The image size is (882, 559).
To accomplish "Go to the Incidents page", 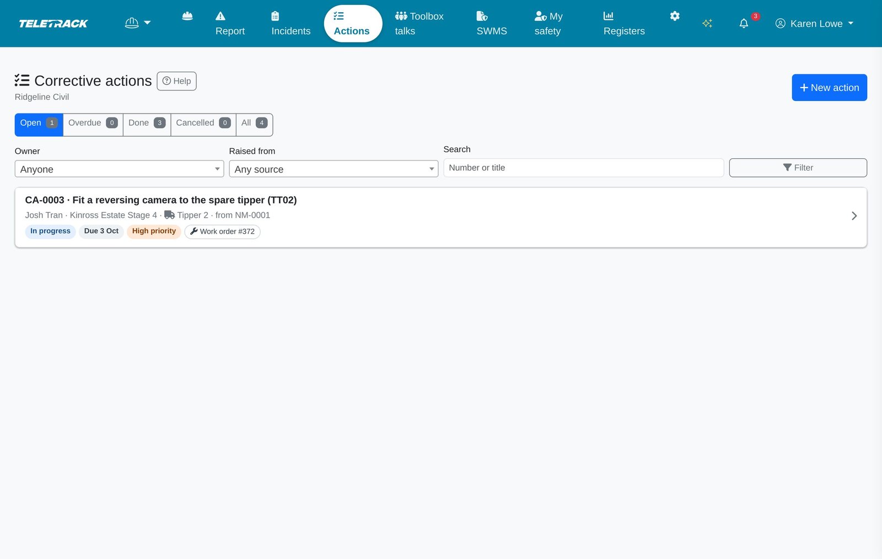I will pyautogui.click(x=291, y=23).
